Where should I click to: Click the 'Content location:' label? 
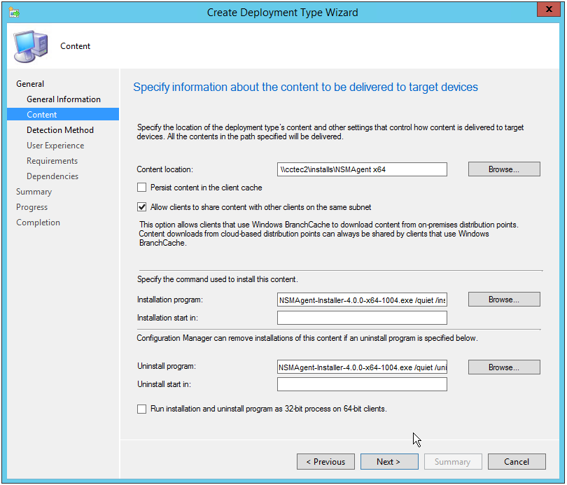165,169
